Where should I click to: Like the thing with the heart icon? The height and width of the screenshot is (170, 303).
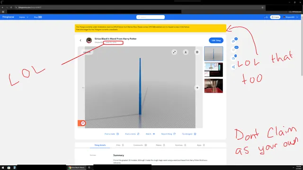[x=233, y=50]
